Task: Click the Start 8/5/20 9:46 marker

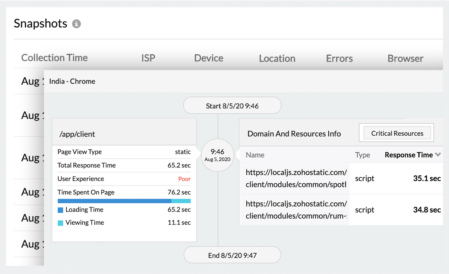Action: [232, 105]
